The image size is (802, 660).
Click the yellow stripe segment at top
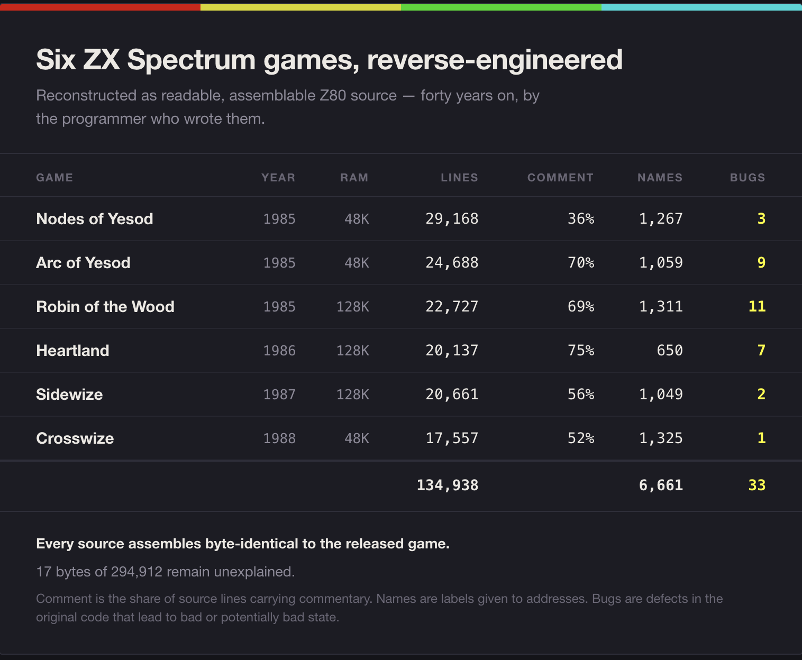pyautogui.click(x=300, y=7)
